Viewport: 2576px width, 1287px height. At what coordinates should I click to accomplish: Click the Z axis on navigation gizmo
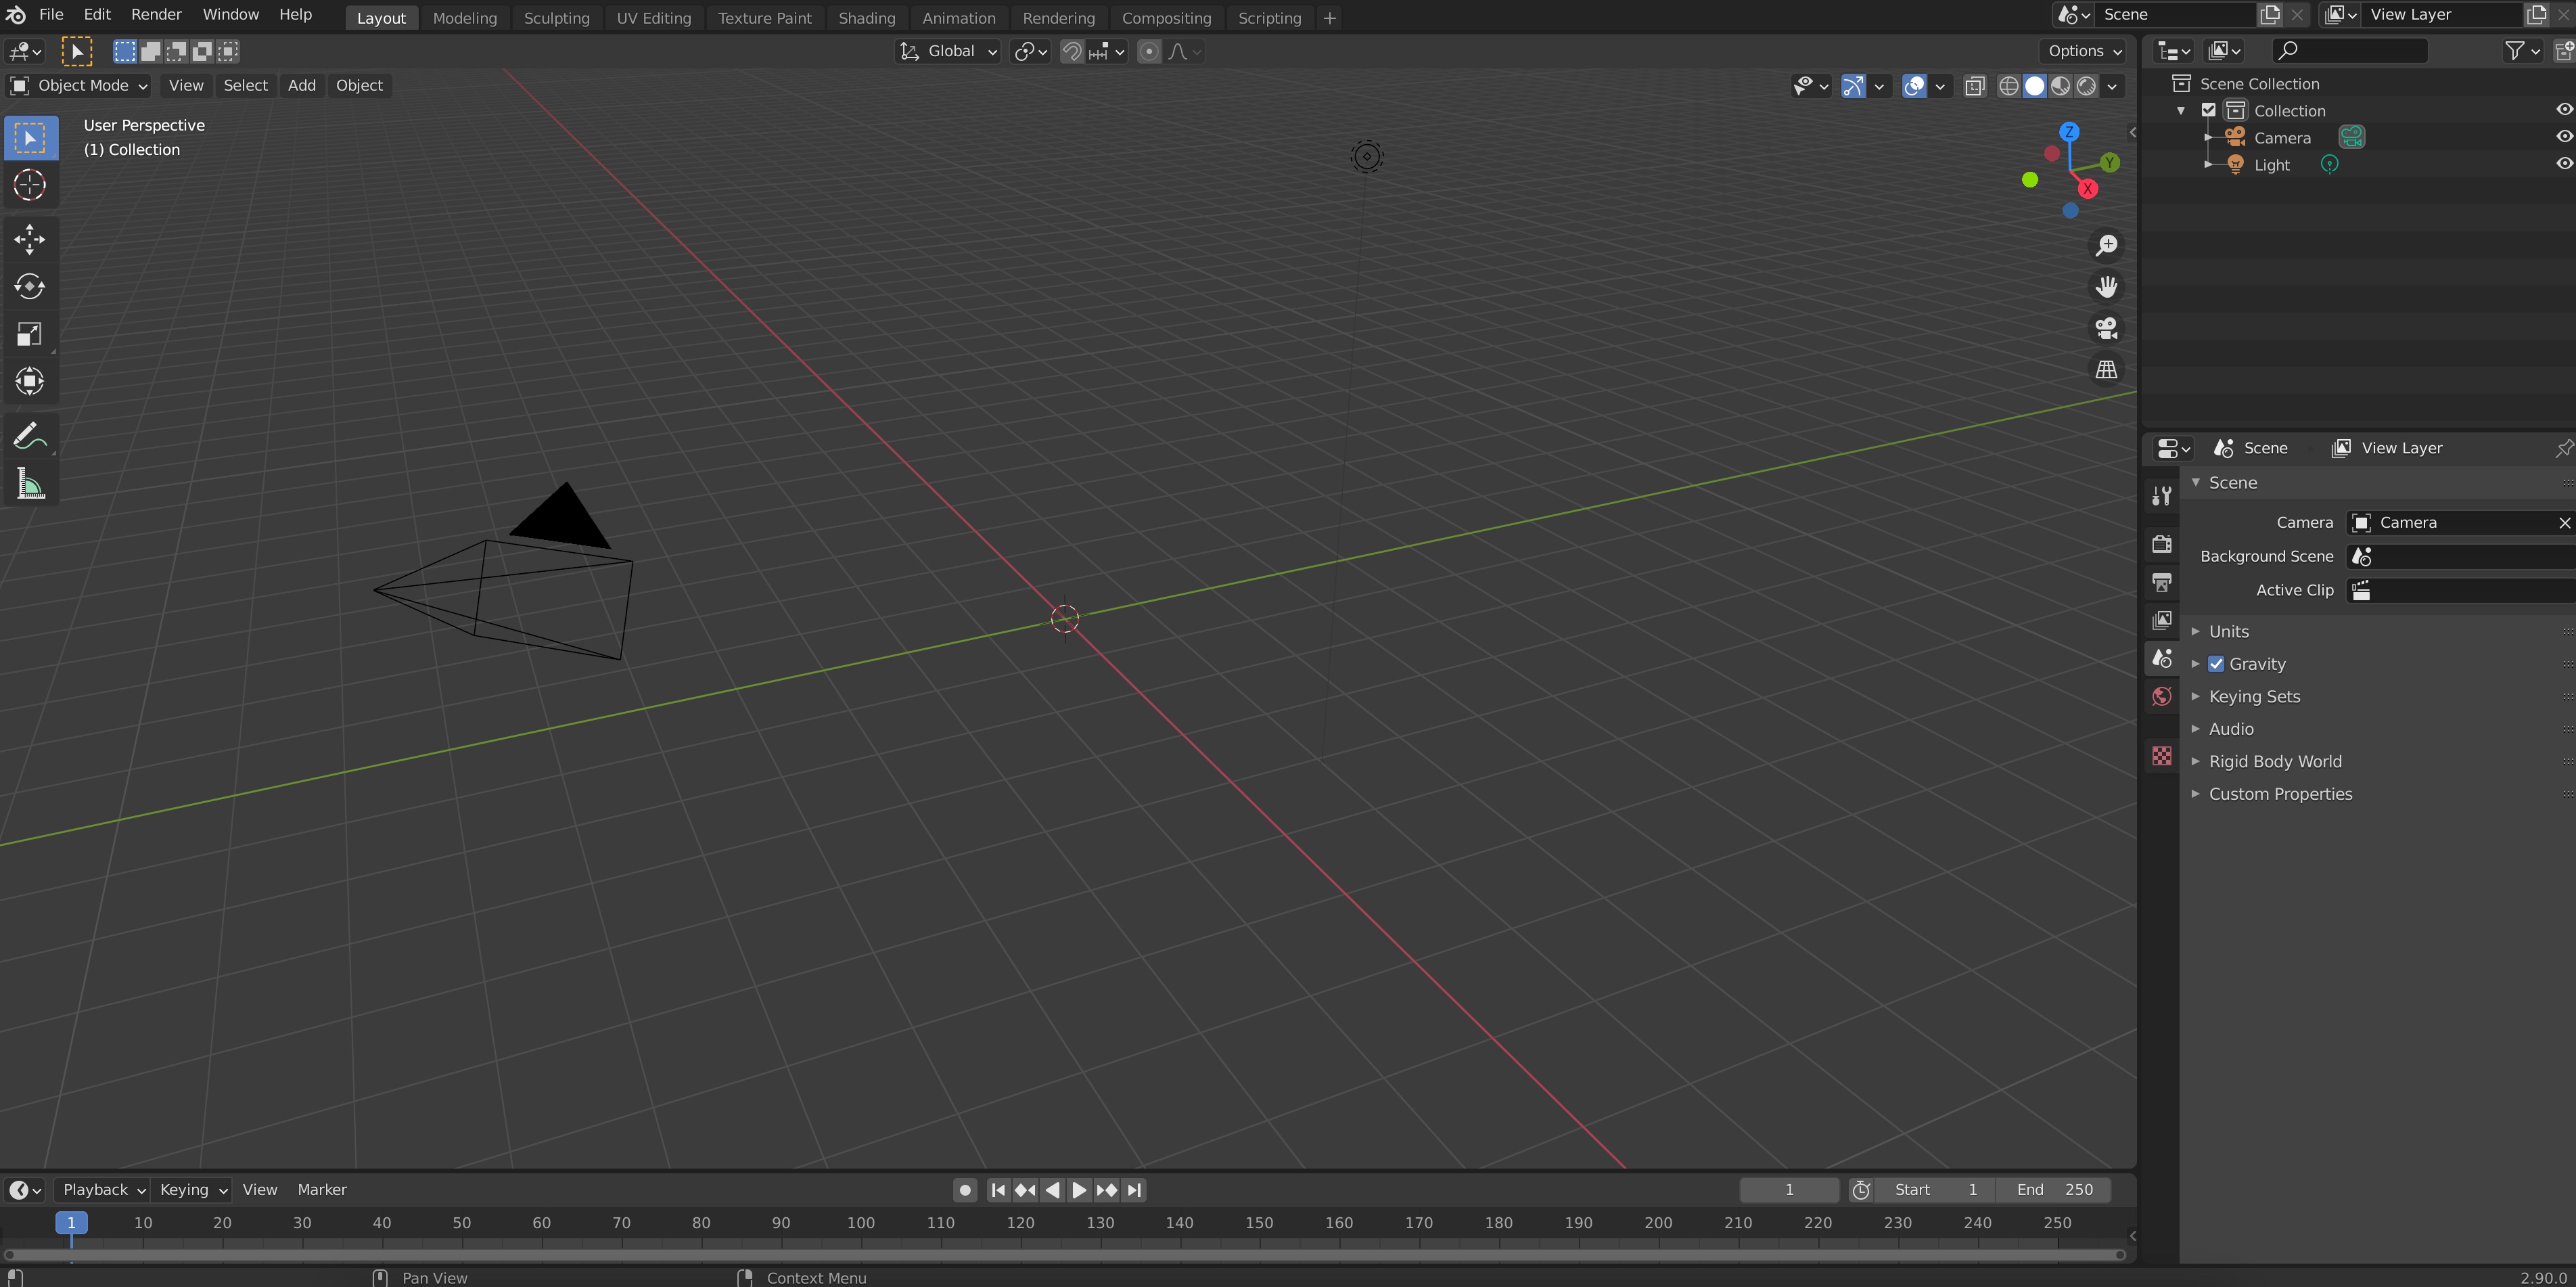click(2069, 132)
